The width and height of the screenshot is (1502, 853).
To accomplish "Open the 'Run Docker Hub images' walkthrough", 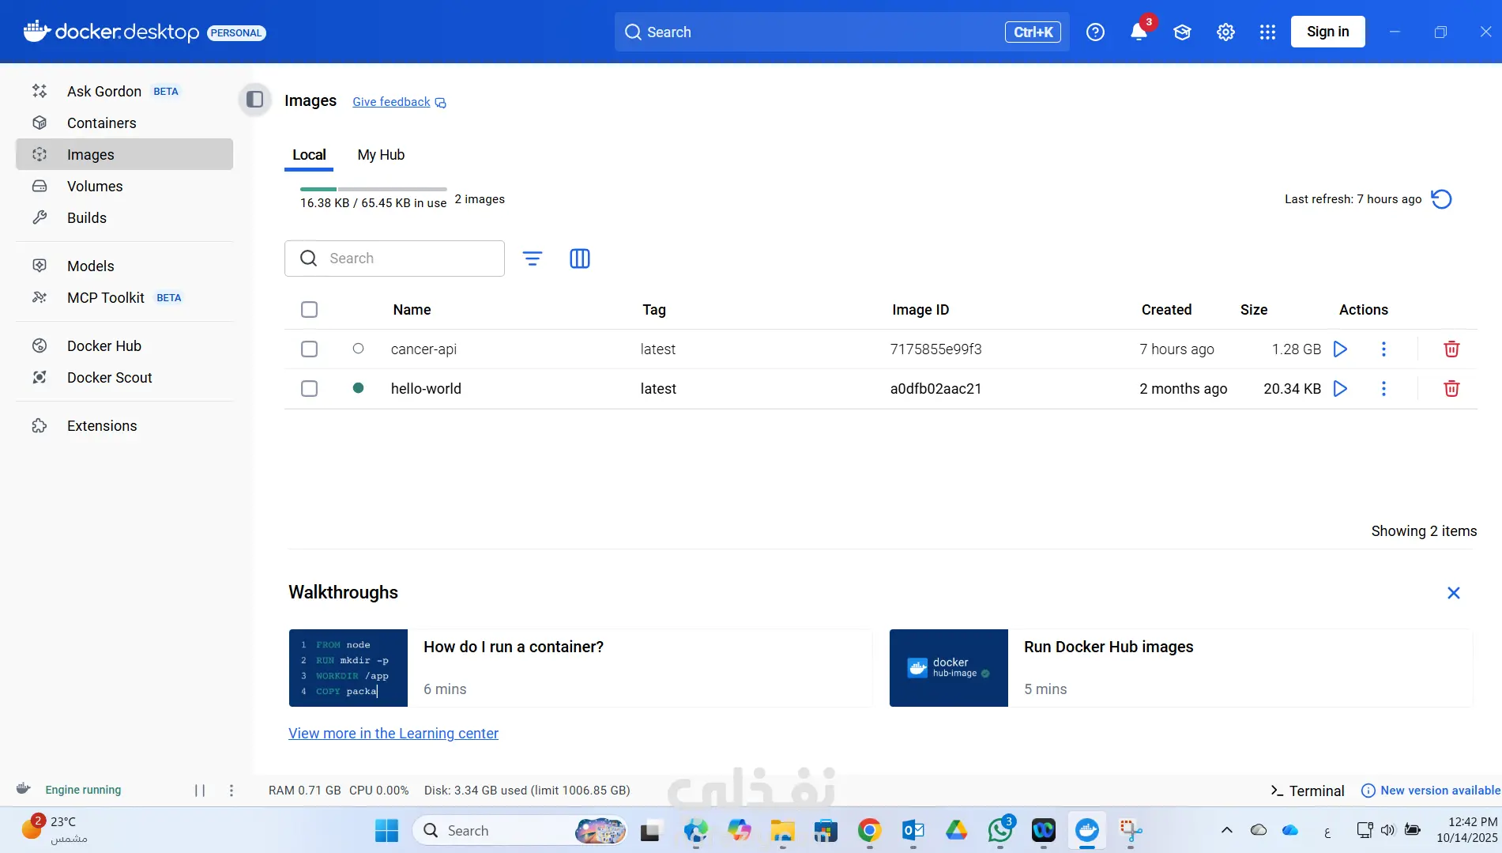I will tap(1181, 668).
